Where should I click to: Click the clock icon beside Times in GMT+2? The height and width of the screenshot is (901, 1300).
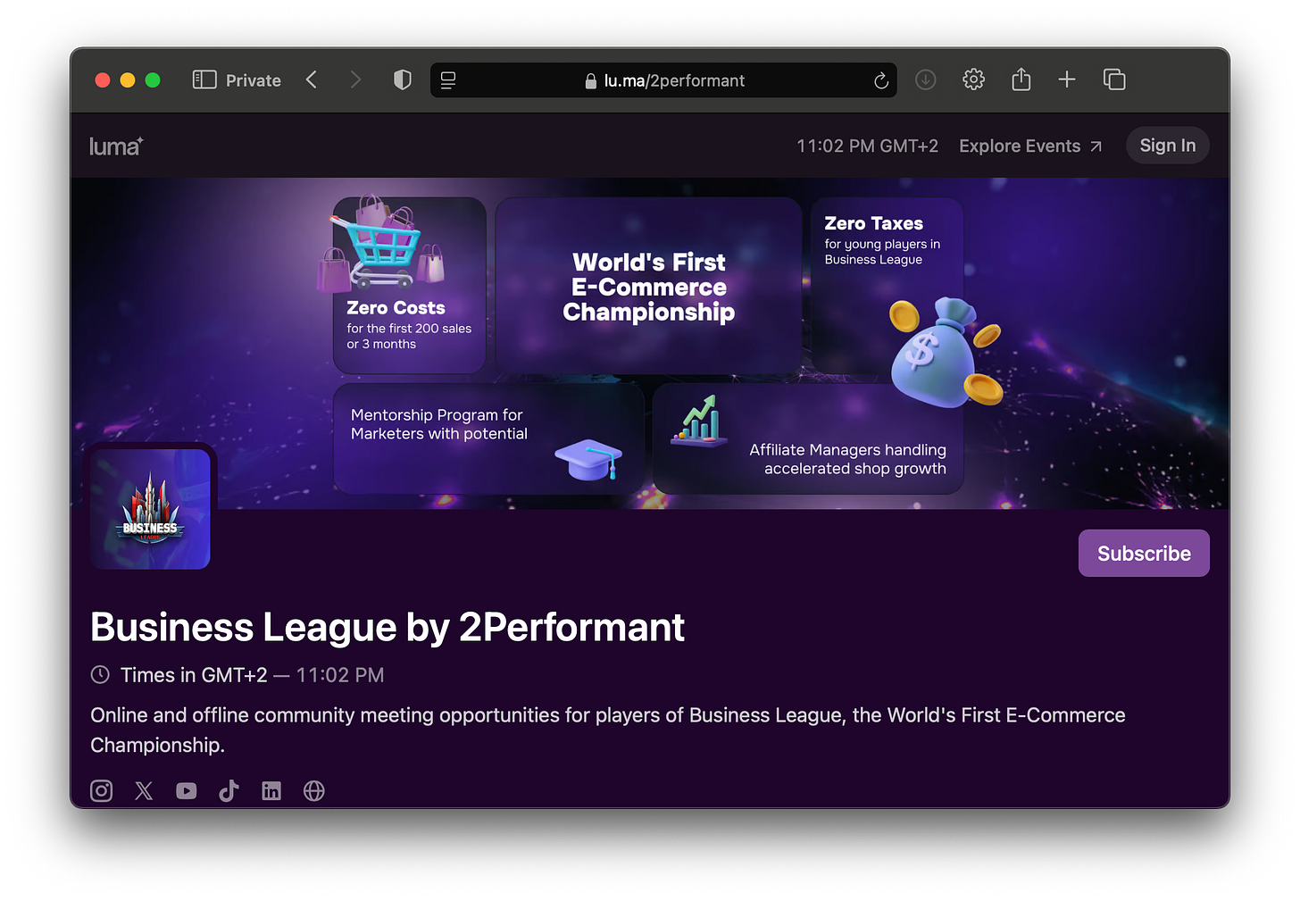tap(100, 675)
